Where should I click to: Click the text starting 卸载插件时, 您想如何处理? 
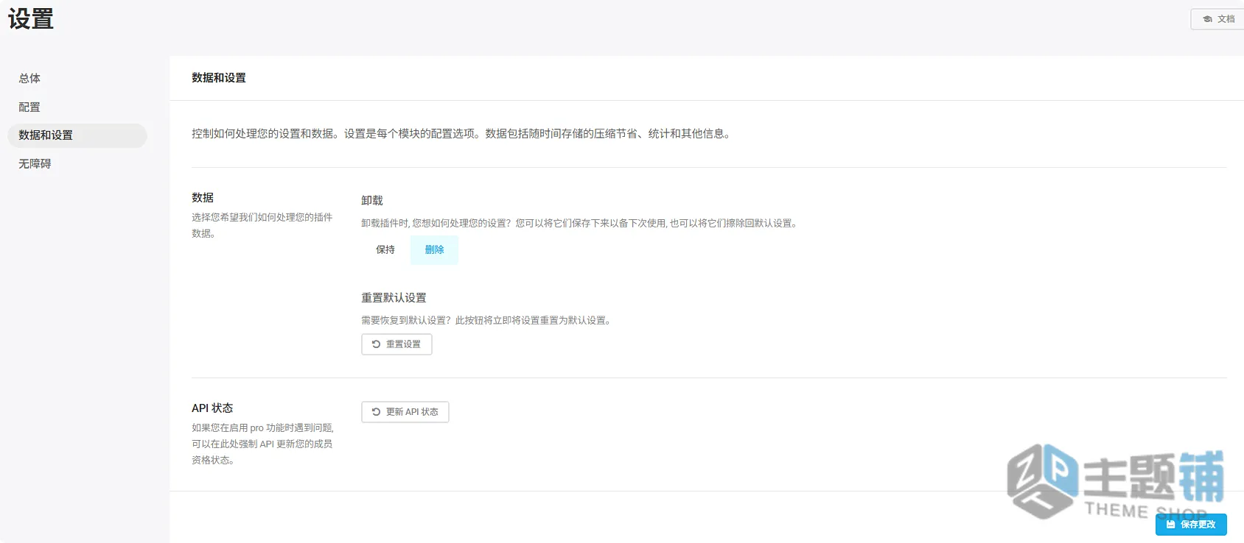point(580,223)
